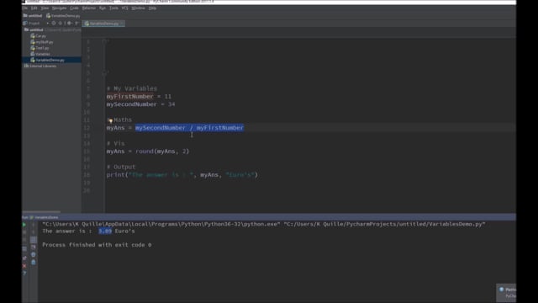Screen dimensions: 538x303
Task: Open the Edit menu
Action: [x=34, y=8]
